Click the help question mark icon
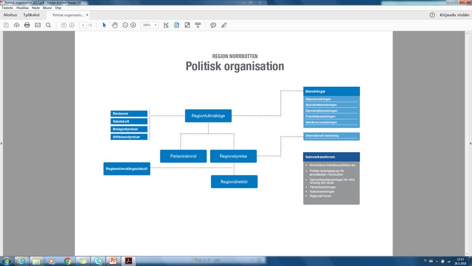 point(432,15)
